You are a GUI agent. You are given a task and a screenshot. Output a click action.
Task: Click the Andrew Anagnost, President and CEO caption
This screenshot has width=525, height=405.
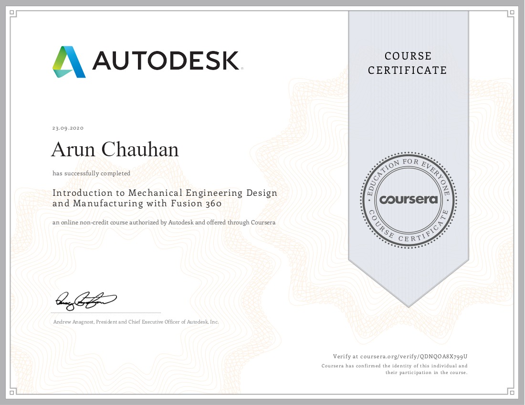click(136, 322)
